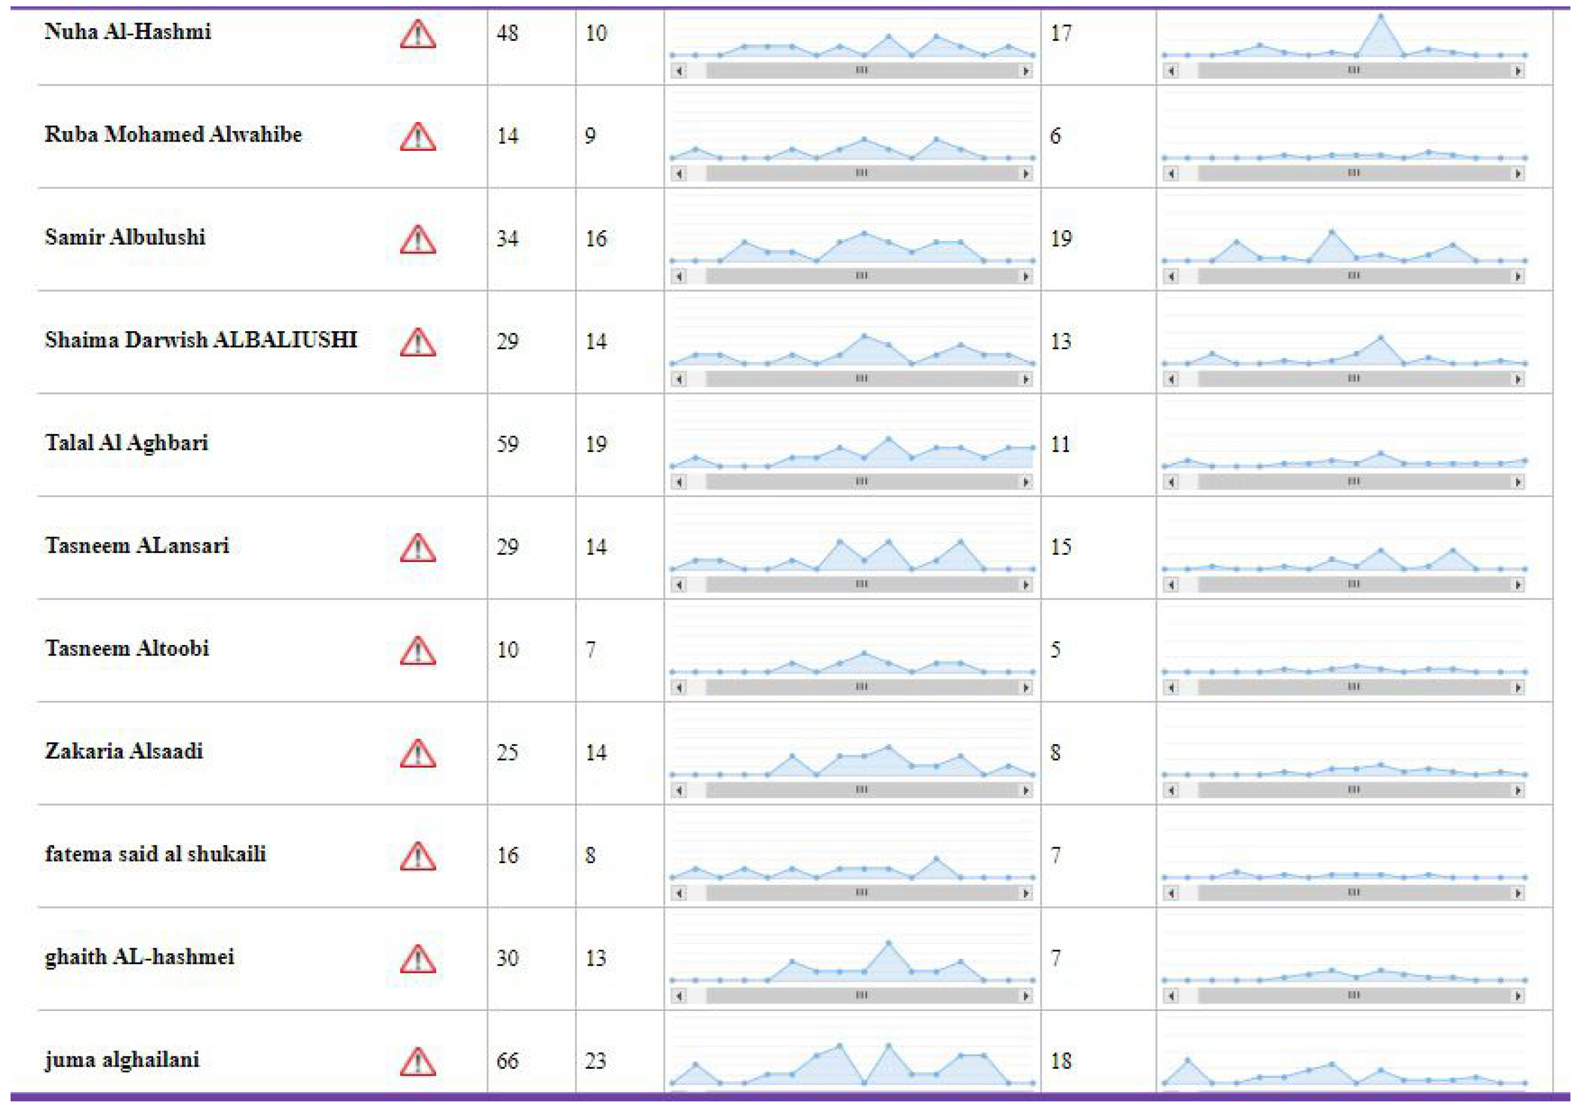Click the warning icon for fatema said al shukaili
The height and width of the screenshot is (1113, 1581).
coord(417,856)
